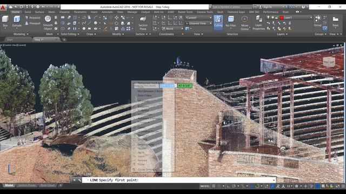Image resolution: width=346 pixels, height=194 pixels.
Task: Click the green dynamic input coordinate field
Action: [185, 86]
